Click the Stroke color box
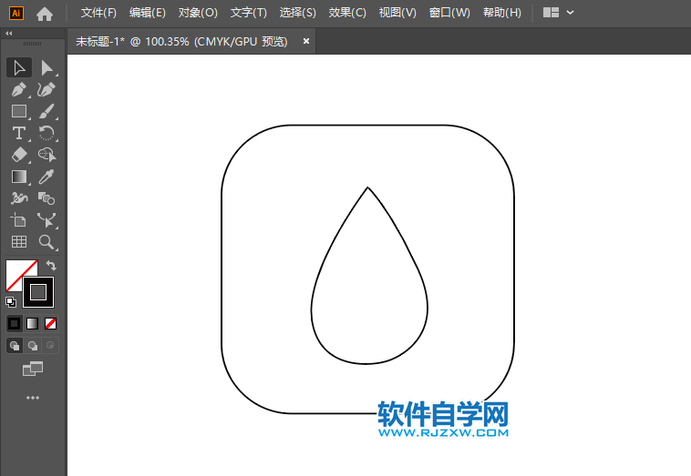Image resolution: width=691 pixels, height=476 pixels. pyautogui.click(x=38, y=292)
